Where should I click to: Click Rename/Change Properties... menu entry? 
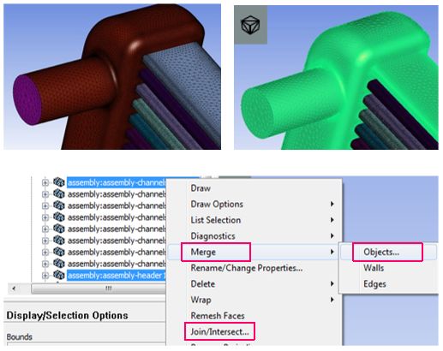pos(247,268)
